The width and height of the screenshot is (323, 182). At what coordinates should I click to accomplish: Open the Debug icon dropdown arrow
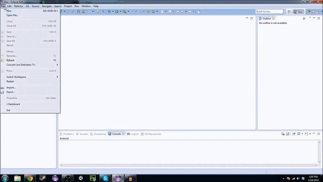click(113, 12)
